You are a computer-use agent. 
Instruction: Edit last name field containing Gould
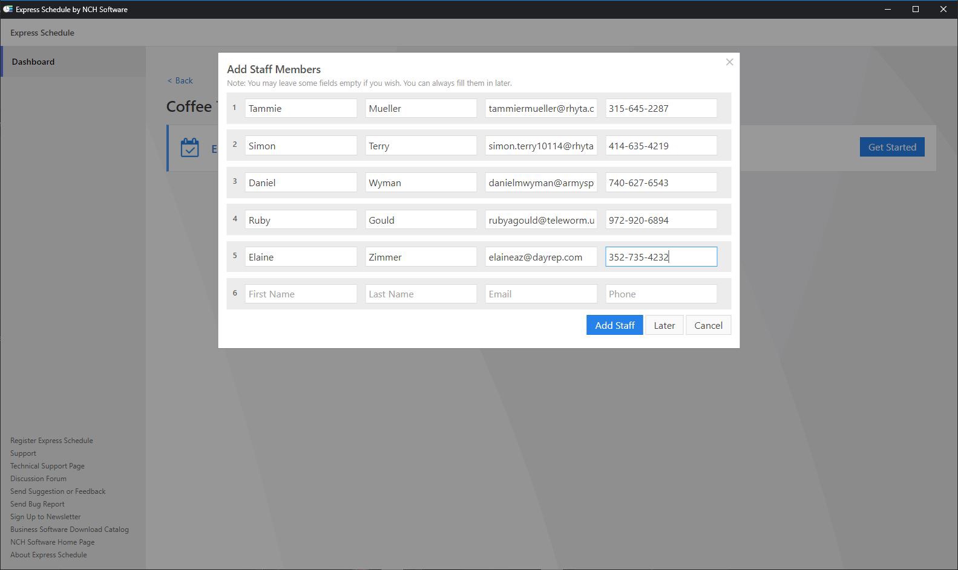point(421,220)
